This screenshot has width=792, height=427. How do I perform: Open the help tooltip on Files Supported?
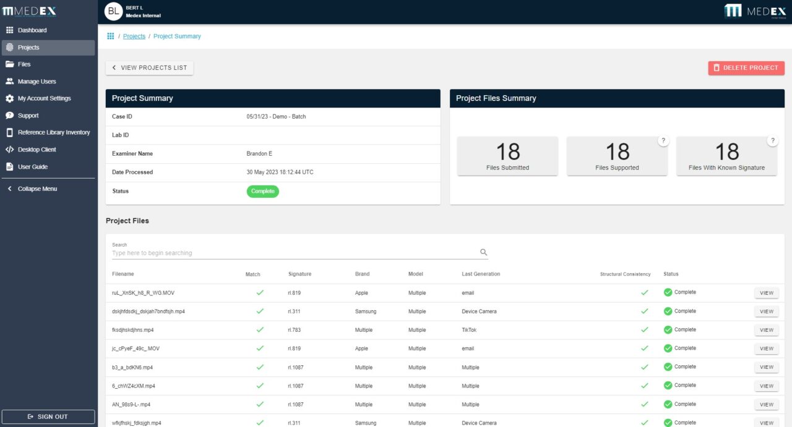[x=663, y=140]
